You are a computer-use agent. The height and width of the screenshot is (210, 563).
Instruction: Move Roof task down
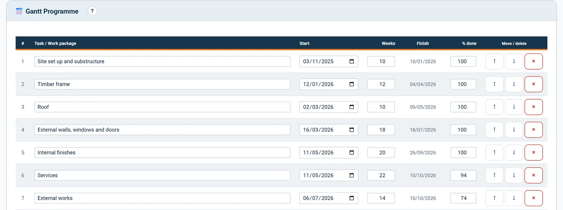[514, 107]
